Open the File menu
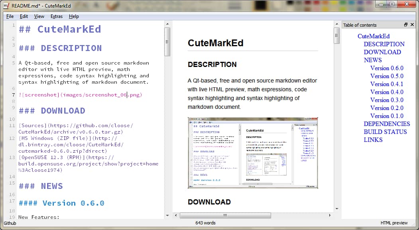Image resolution: width=419 pixels, height=230 pixels. (9, 16)
